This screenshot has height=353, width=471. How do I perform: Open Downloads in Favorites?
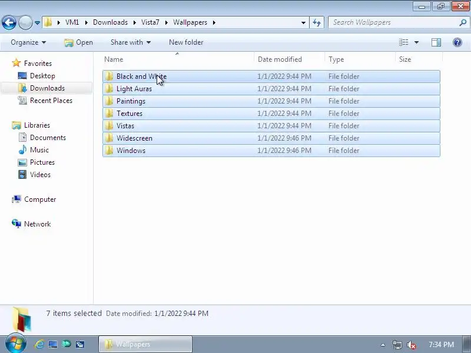coord(47,88)
